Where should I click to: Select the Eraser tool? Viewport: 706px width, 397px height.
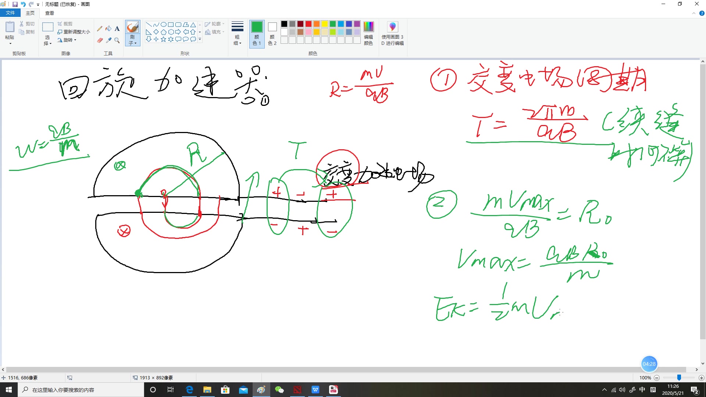click(x=100, y=40)
